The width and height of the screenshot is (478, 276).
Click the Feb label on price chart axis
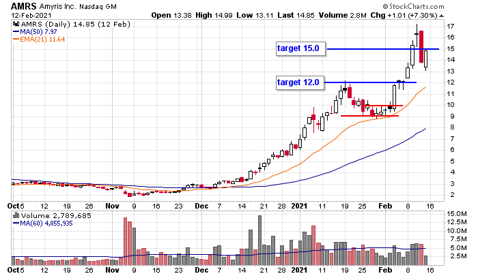point(385,206)
